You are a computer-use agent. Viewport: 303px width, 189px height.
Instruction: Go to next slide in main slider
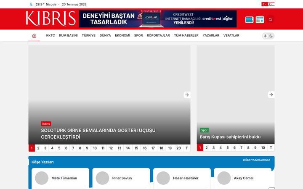pos(187,95)
